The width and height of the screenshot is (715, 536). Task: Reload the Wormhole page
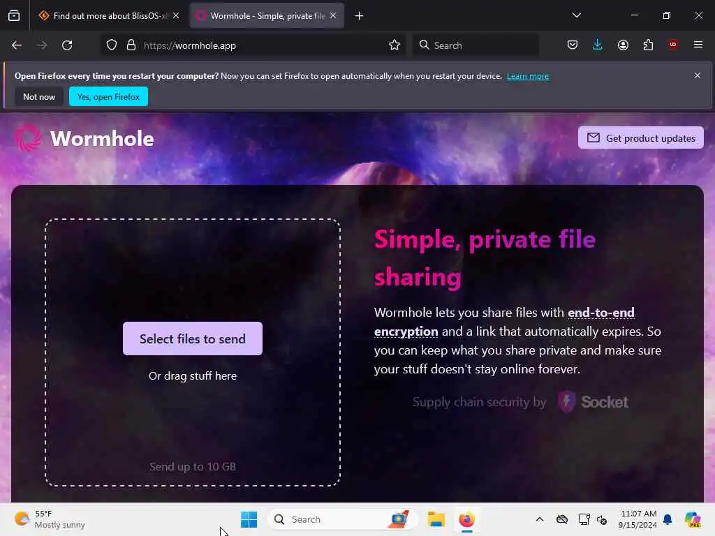pyautogui.click(x=67, y=45)
